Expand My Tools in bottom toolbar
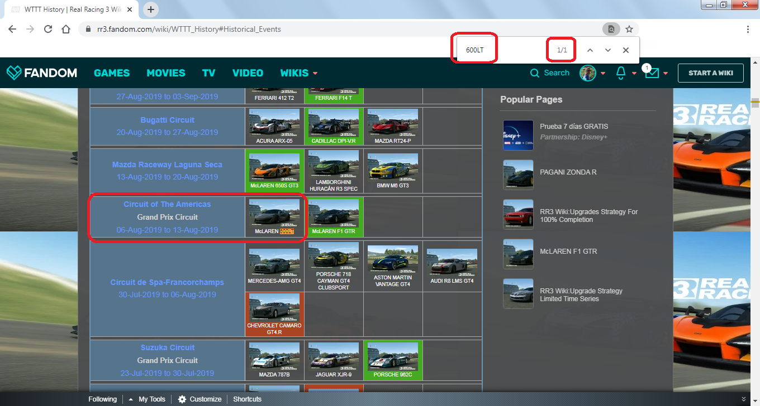 pos(147,399)
